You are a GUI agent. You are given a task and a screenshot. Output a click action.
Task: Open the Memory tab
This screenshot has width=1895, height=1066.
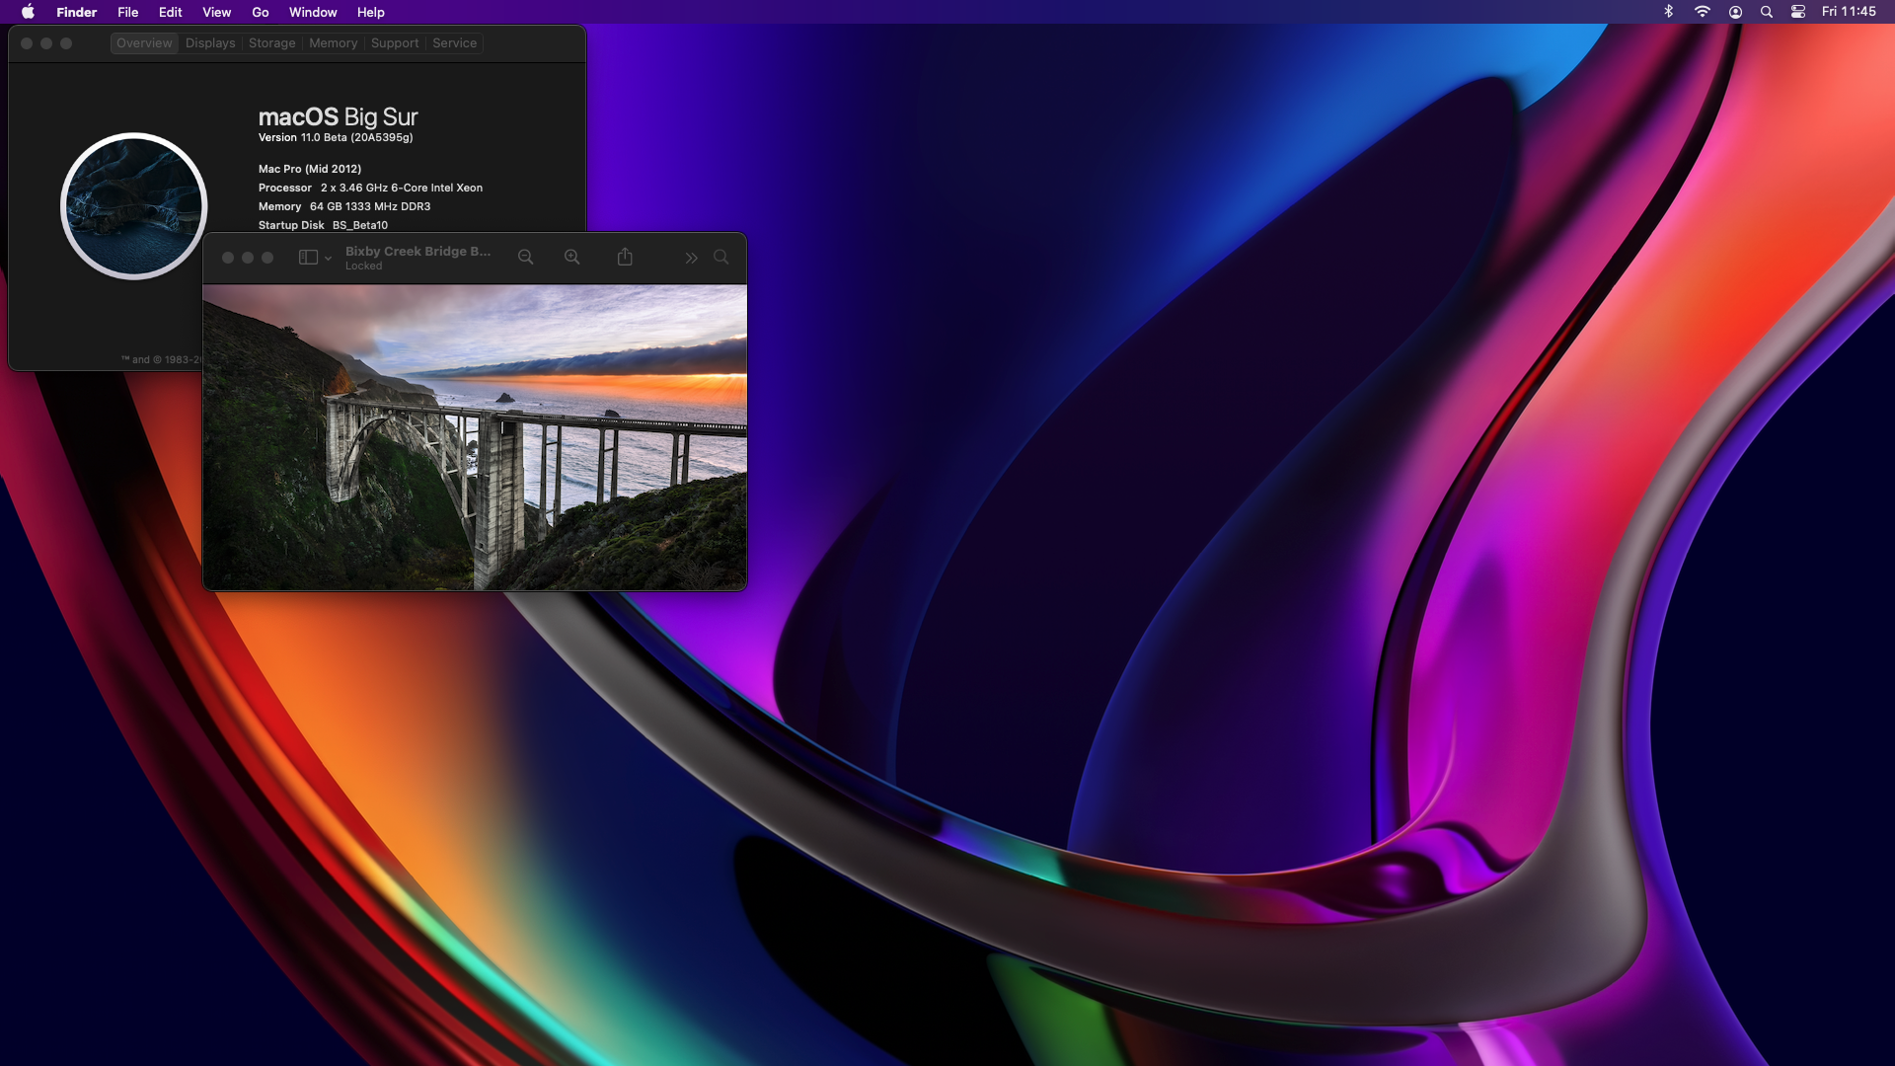tap(333, 43)
